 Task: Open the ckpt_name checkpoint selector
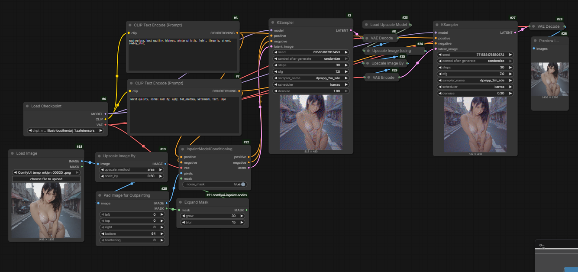coord(65,130)
